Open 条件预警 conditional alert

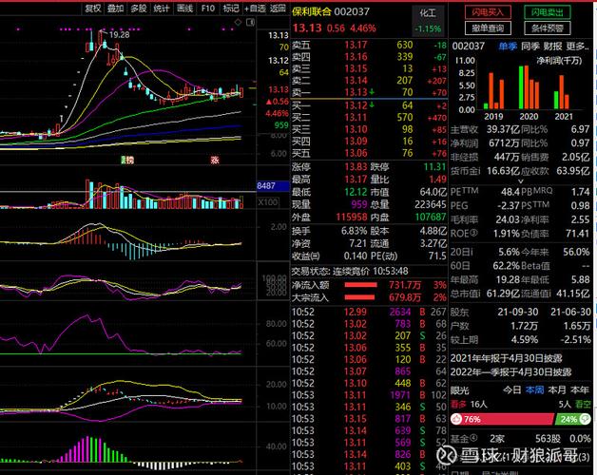[548, 28]
